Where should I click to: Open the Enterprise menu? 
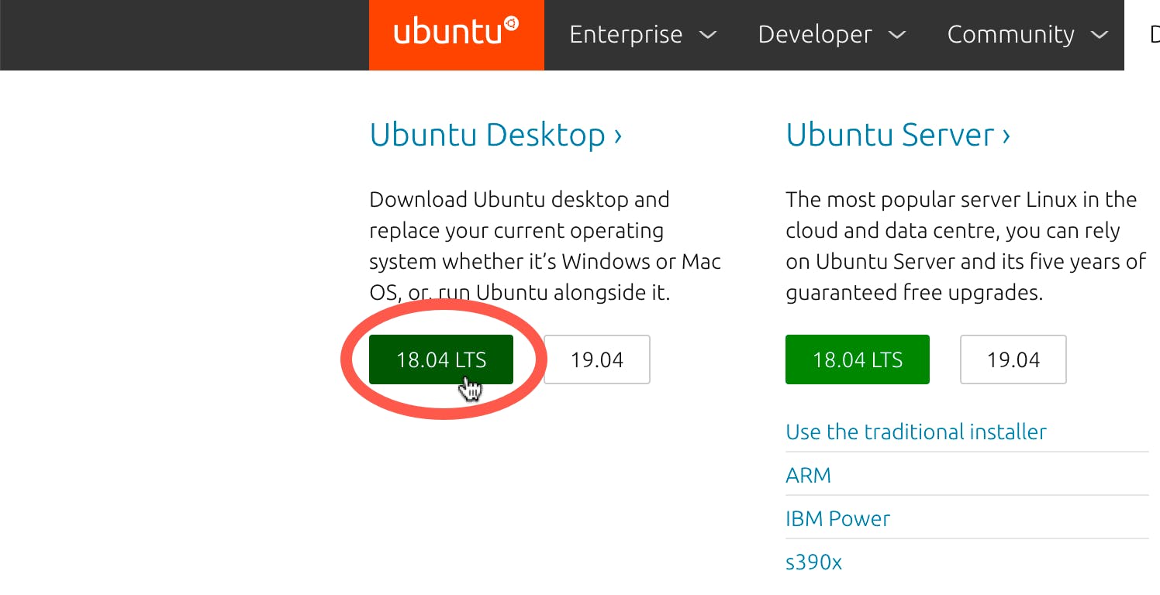tap(626, 35)
